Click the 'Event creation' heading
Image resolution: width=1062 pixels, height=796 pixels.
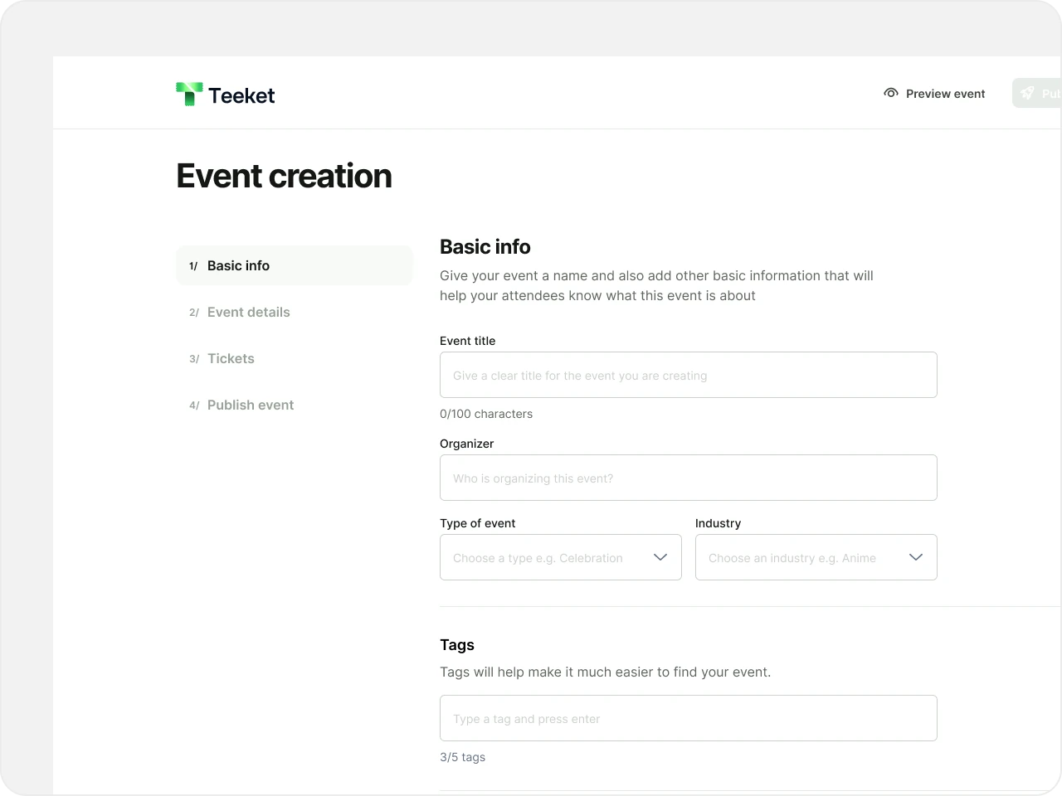point(285,176)
